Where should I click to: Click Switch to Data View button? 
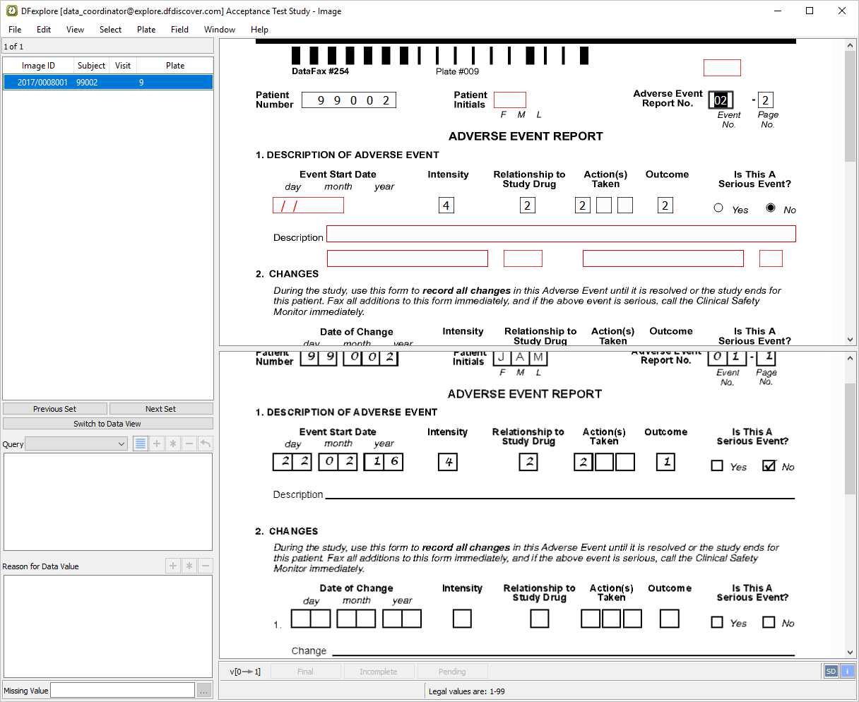coord(107,424)
